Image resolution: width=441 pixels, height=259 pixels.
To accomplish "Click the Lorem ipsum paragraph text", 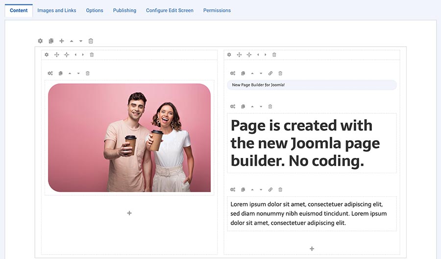I will tap(312, 213).
